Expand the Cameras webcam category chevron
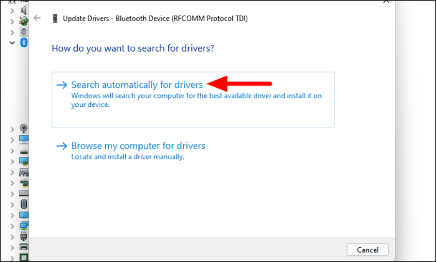Screen dimensions: 436x262 12,129
